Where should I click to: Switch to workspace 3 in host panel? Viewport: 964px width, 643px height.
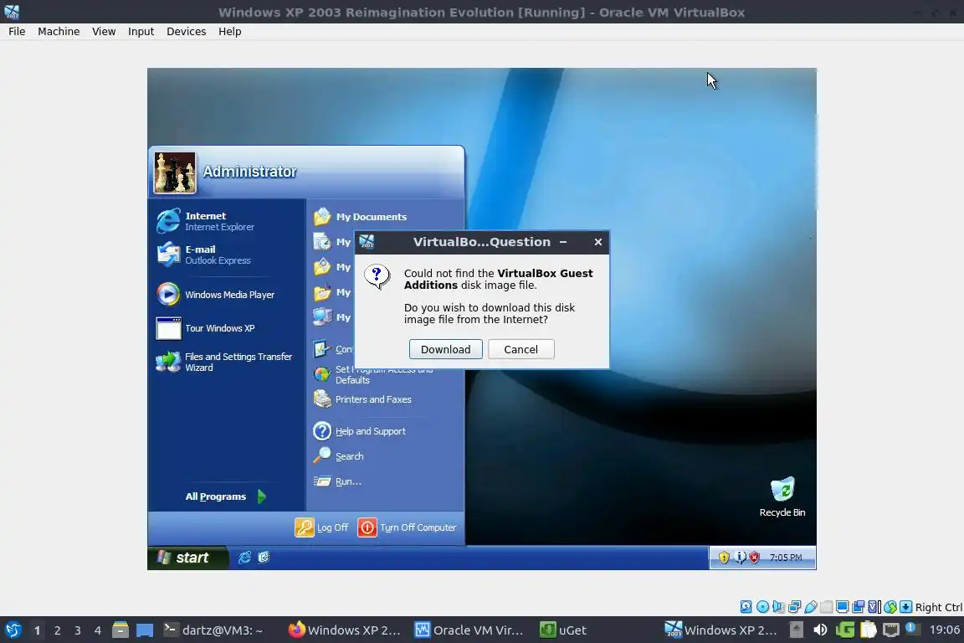click(x=78, y=630)
